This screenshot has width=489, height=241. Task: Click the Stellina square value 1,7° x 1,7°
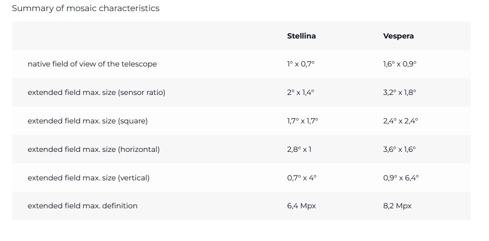[x=303, y=121]
